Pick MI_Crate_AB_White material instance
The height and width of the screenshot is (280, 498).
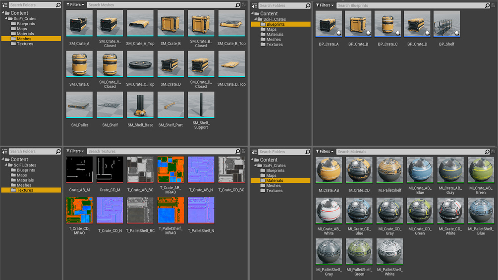pyautogui.click(x=329, y=211)
